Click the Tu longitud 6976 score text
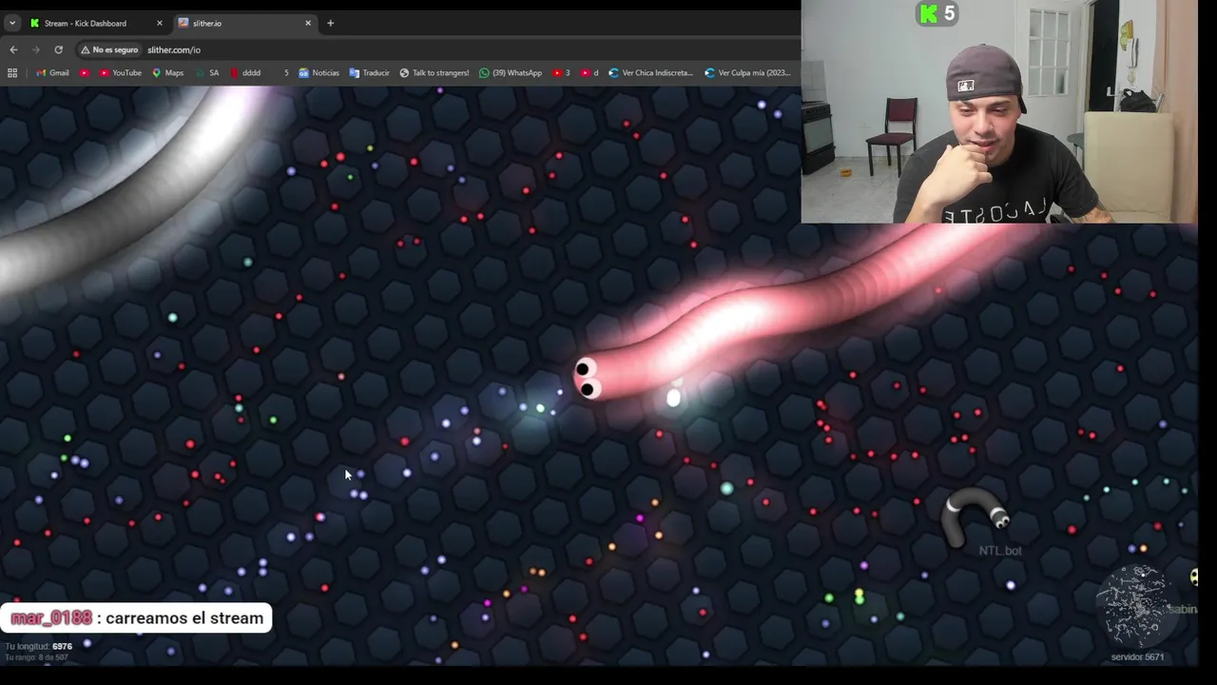 click(39, 647)
